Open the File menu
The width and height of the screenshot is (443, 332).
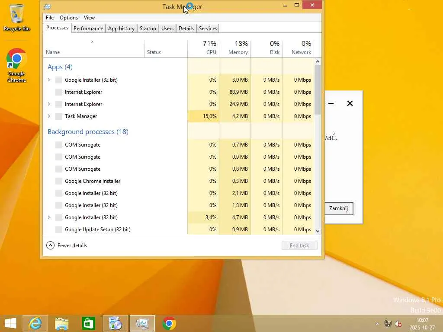click(x=50, y=17)
